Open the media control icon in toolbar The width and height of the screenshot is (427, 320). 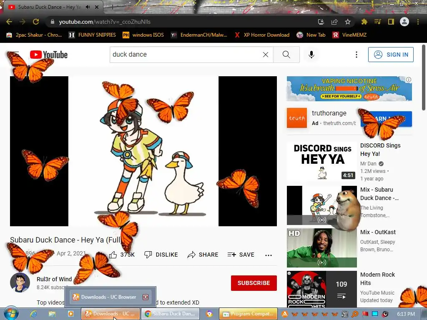[x=377, y=22]
